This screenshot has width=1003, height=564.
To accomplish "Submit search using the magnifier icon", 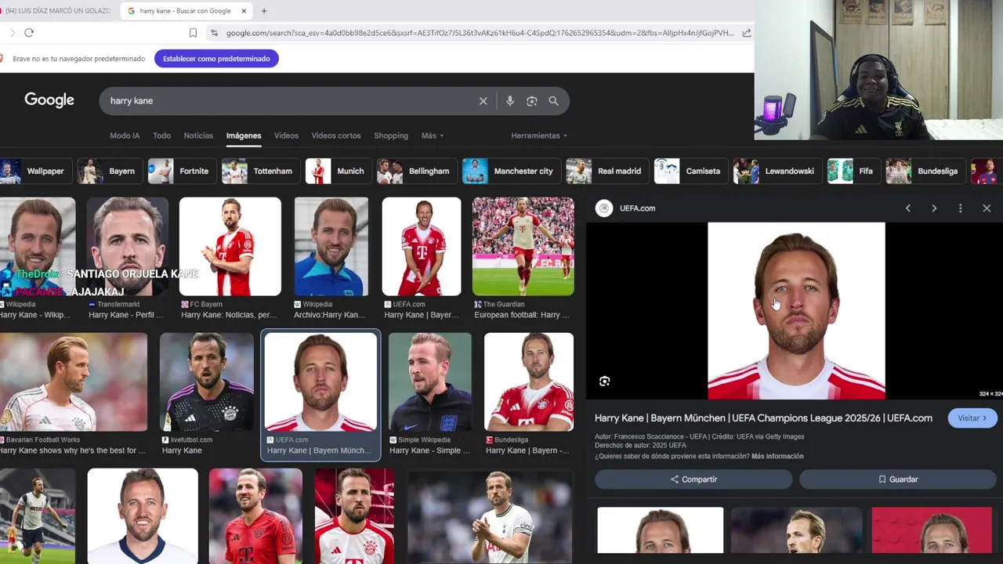I will point(553,101).
